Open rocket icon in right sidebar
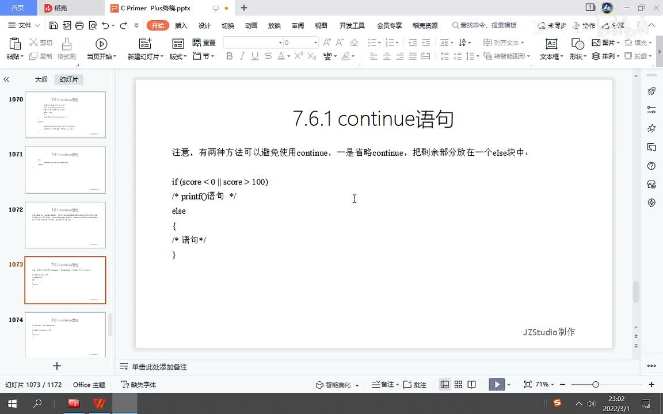This screenshot has height=414, width=663. 651,91
